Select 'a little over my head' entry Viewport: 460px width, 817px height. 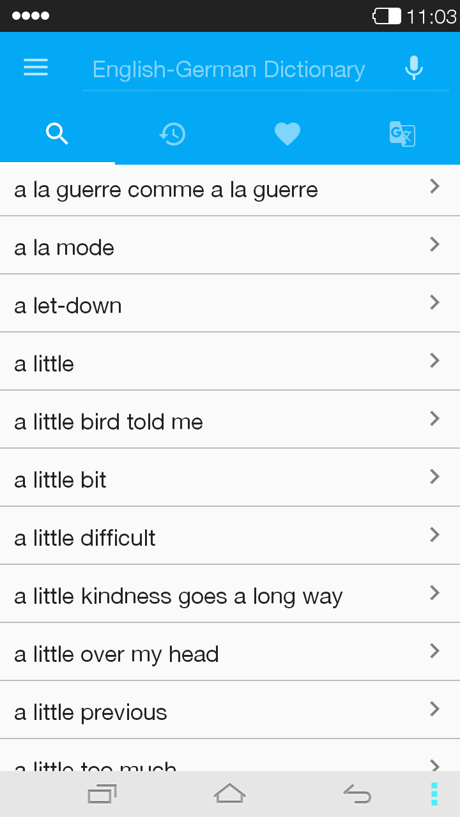point(117,654)
